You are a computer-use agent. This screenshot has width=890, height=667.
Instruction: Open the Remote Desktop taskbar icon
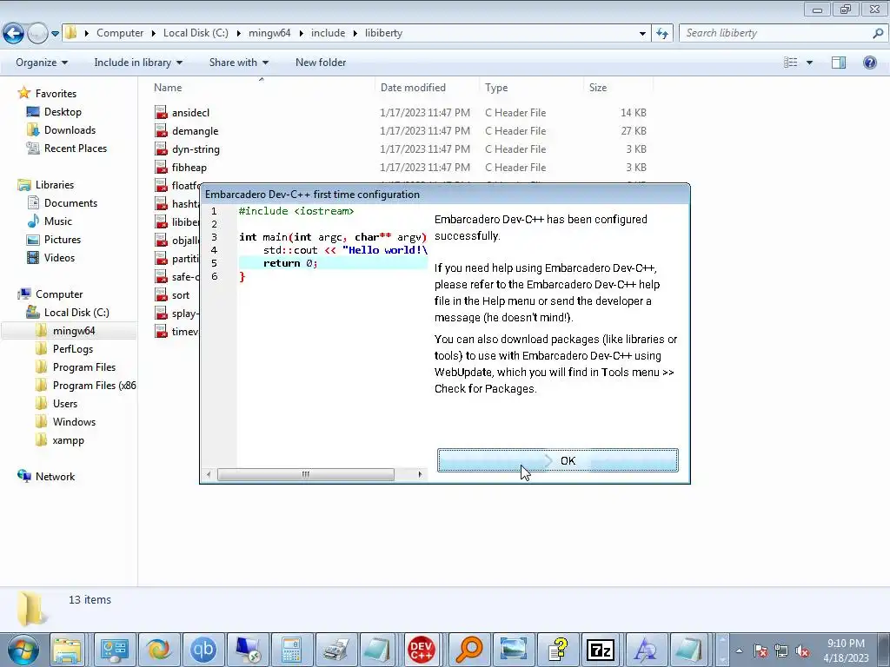tap(248, 650)
